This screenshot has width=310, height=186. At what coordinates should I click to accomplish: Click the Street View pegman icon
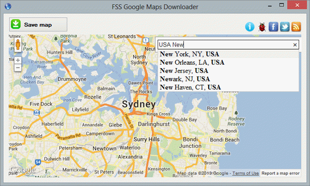[18, 45]
